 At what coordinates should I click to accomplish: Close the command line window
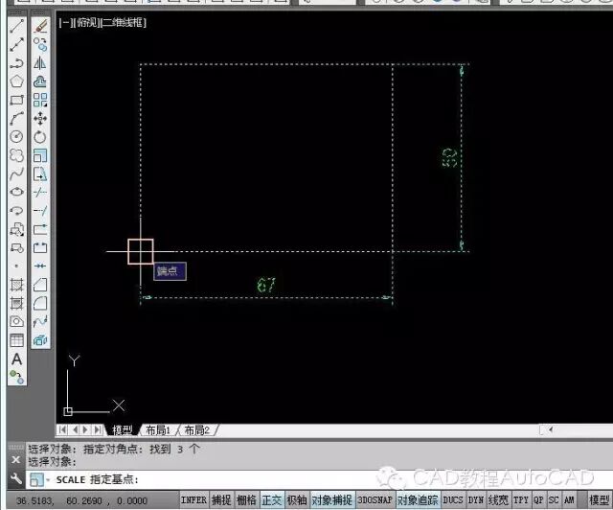pyautogui.click(x=15, y=459)
